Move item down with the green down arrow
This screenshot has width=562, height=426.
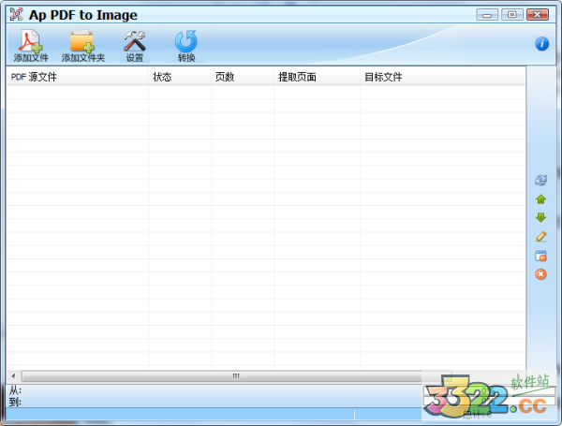coord(540,217)
